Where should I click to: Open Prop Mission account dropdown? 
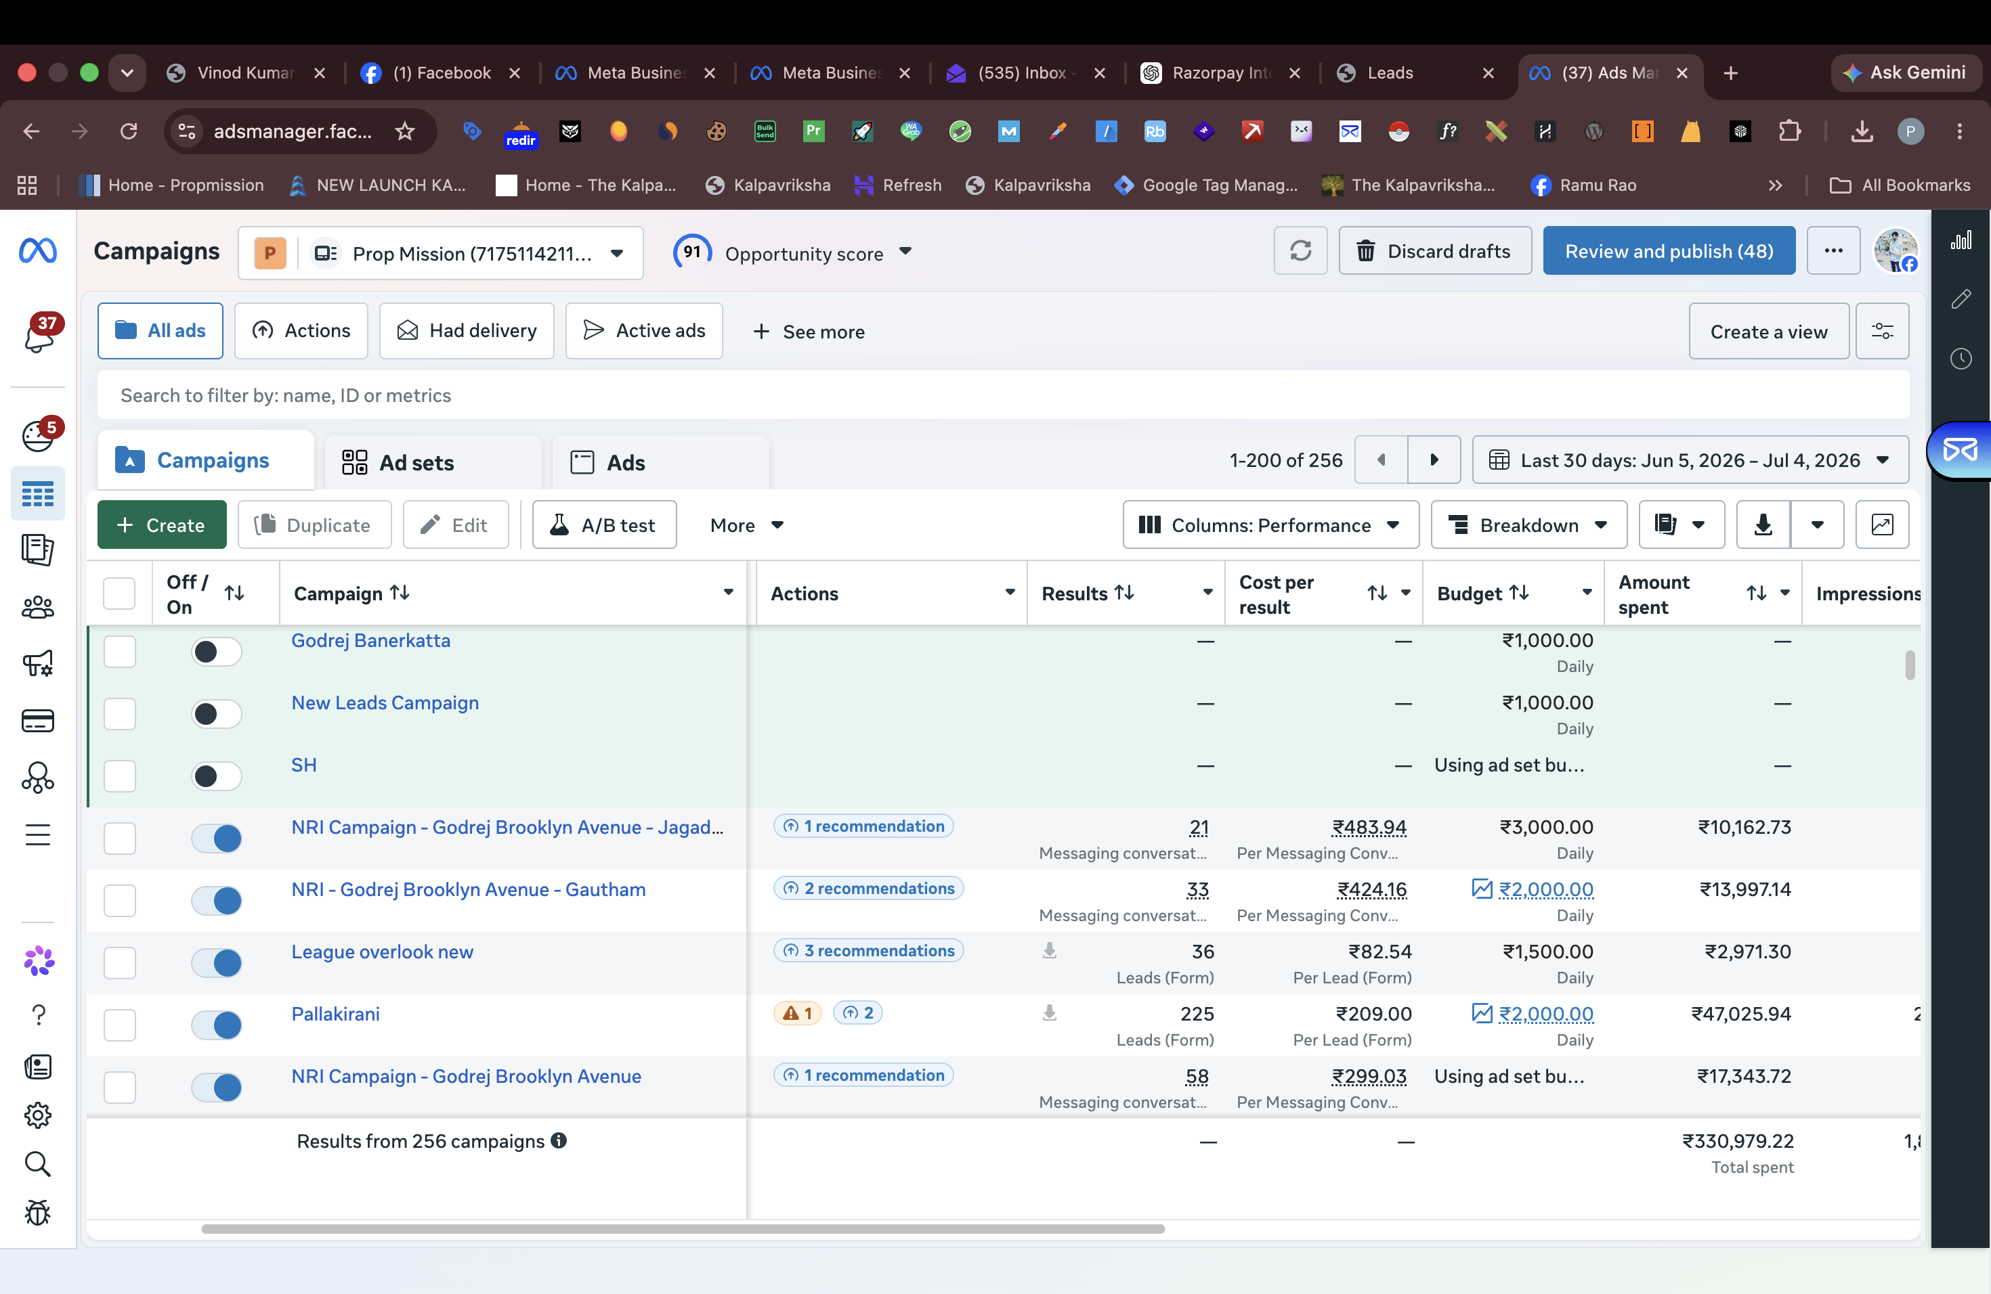[x=441, y=253]
